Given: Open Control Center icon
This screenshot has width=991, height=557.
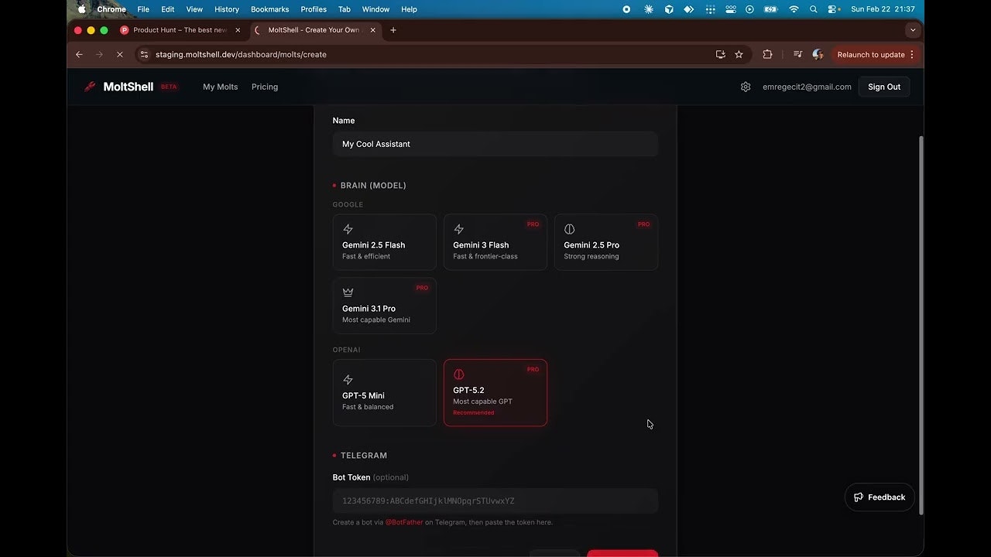Looking at the screenshot, I should coord(833,9).
